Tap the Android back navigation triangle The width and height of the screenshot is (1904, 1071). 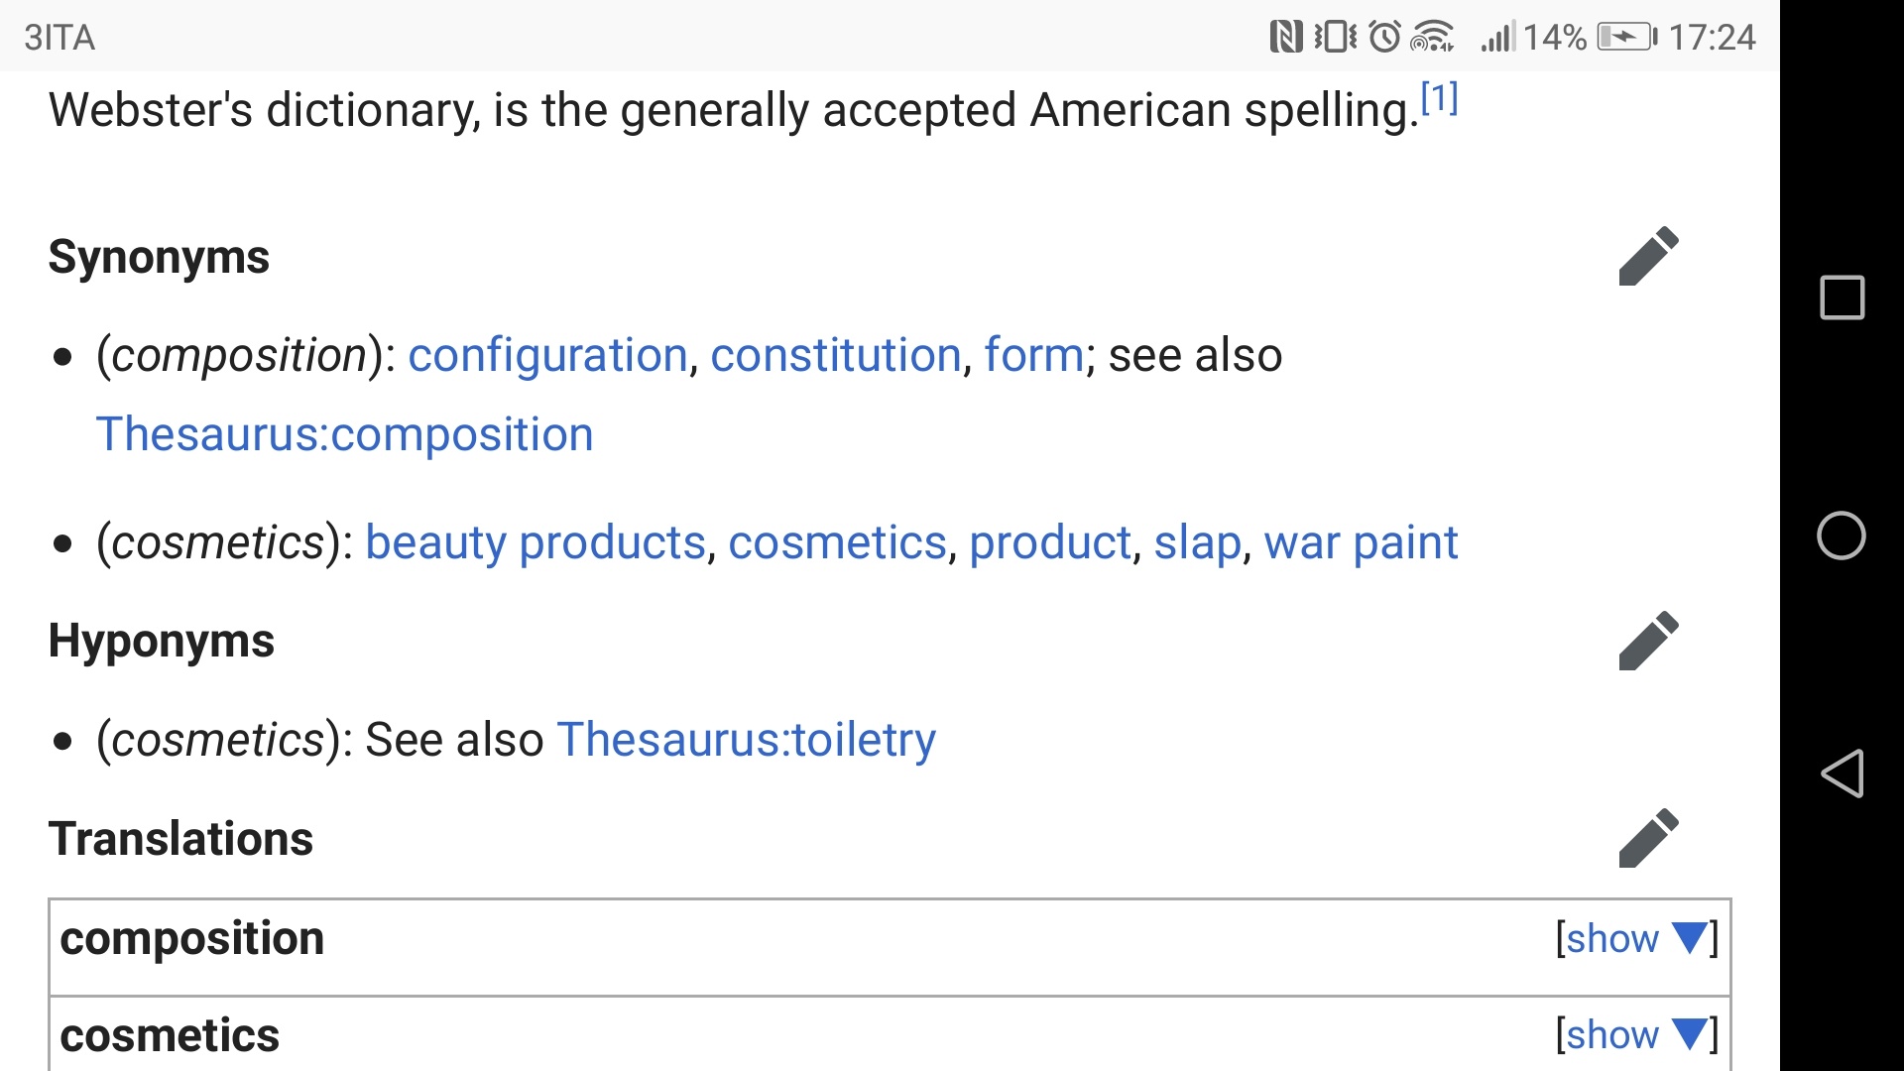[1842, 773]
